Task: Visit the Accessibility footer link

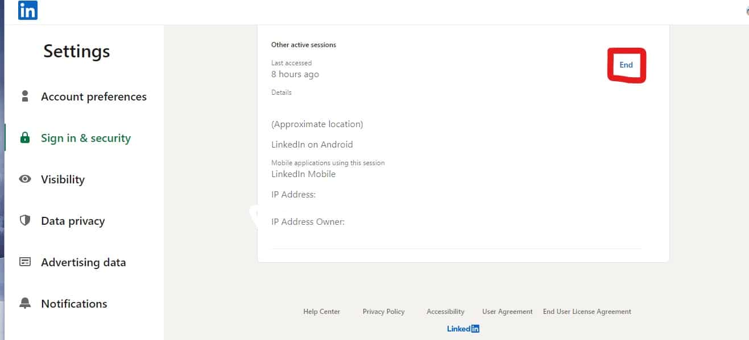Action: coord(445,312)
